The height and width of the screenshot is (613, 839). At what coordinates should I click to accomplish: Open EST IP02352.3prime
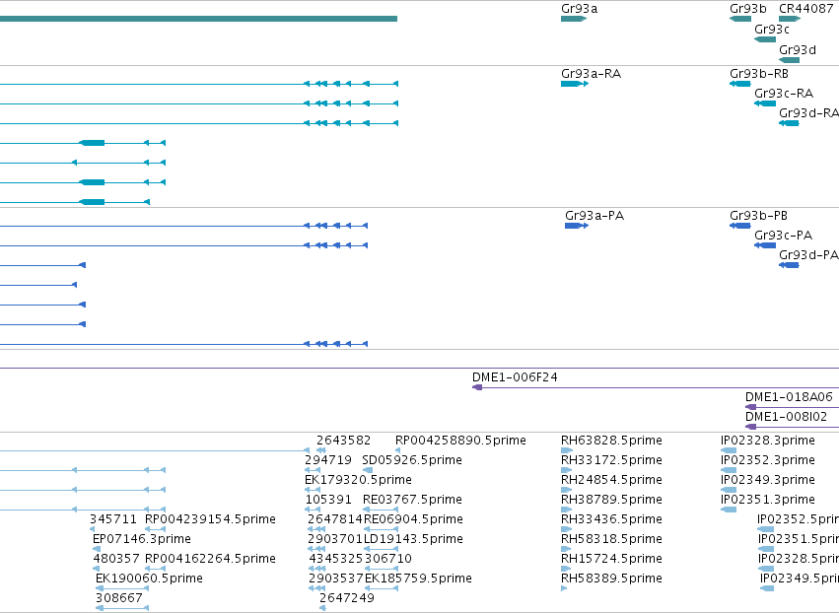tap(729, 470)
